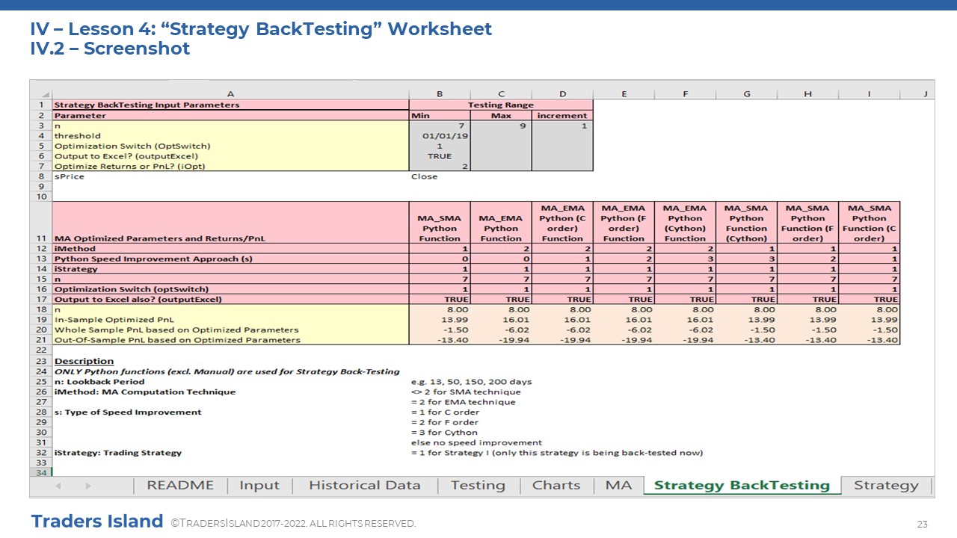Click the 'Parameter' header cell
Screen dimensions: 957x538
(x=230, y=116)
